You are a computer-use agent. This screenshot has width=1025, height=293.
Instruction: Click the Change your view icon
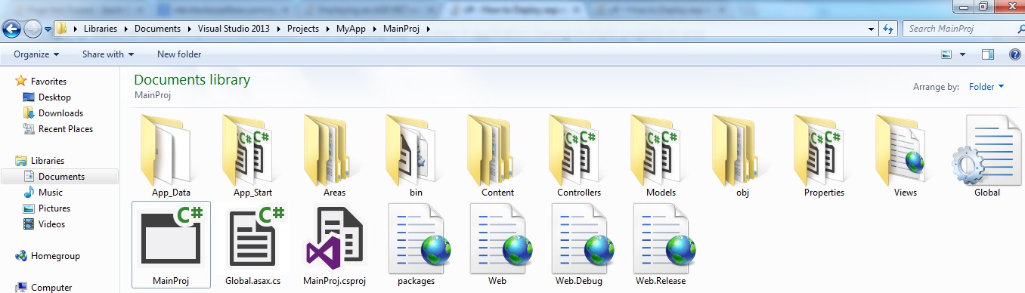[x=946, y=54]
